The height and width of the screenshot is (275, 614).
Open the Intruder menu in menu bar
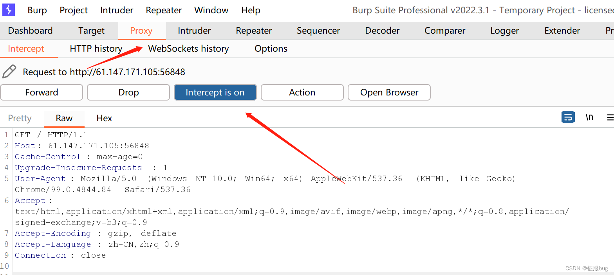click(x=117, y=10)
